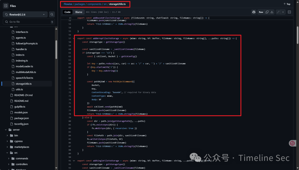
Task: Copy raw file contents icon
Action: [x=267, y=12]
